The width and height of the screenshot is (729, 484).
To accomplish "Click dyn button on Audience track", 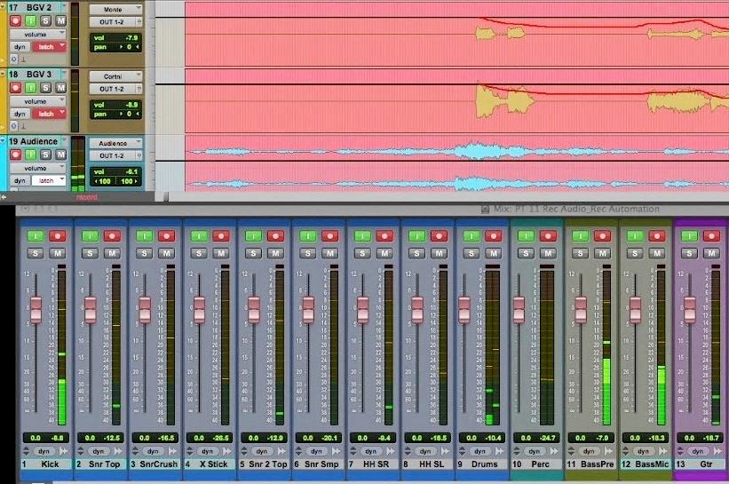I will click(x=20, y=181).
